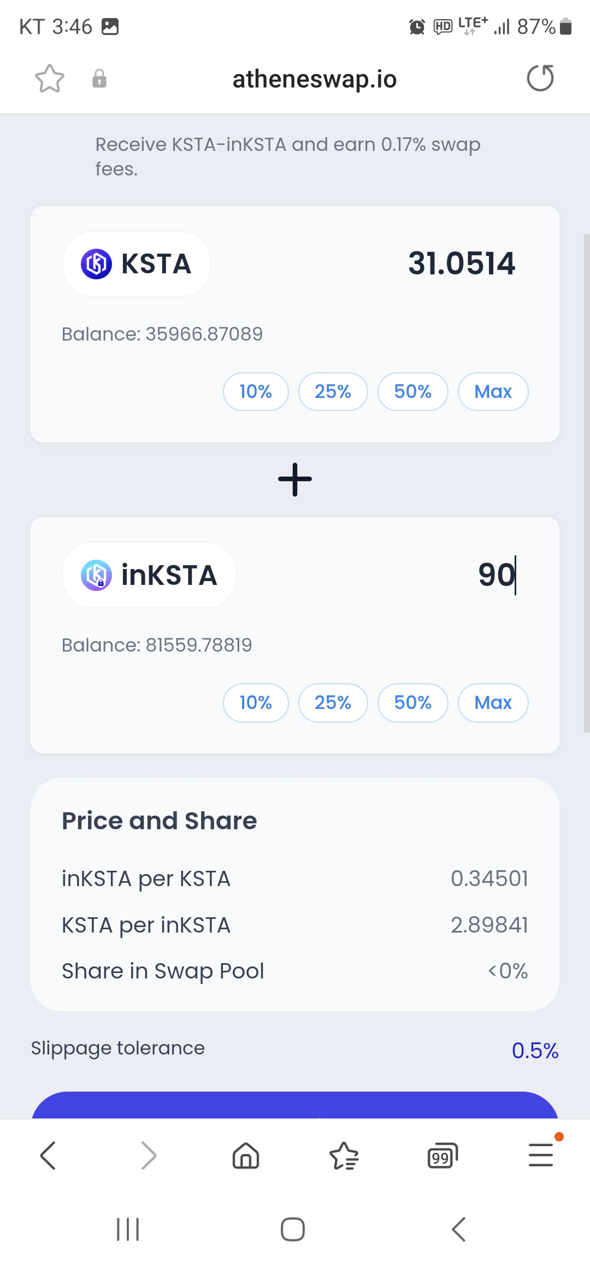Select 25% of KSTA balance

coord(333,391)
